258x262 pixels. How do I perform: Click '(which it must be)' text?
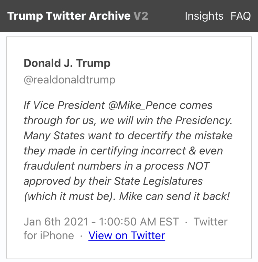tap(70, 196)
